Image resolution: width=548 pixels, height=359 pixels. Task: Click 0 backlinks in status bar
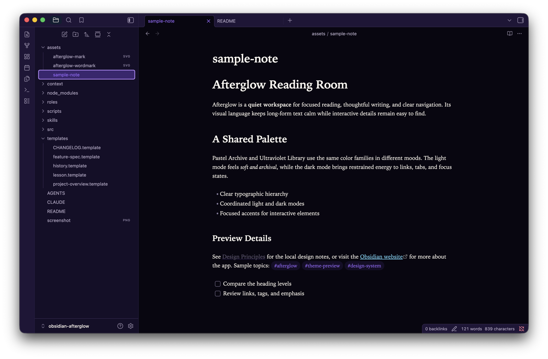click(436, 329)
